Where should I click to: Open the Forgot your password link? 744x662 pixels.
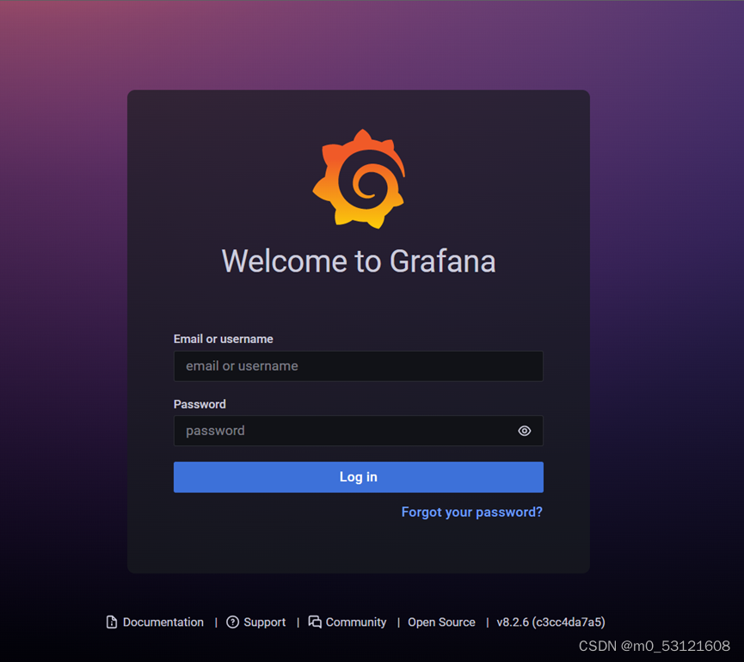[x=471, y=512]
